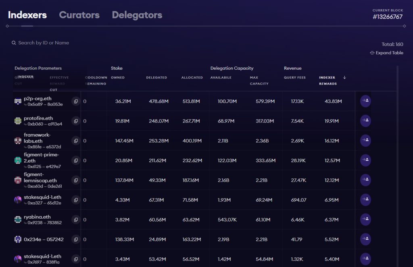Click p2p-org.eth avatar icon
Image resolution: width=413 pixels, height=267 pixels.
coord(18,101)
